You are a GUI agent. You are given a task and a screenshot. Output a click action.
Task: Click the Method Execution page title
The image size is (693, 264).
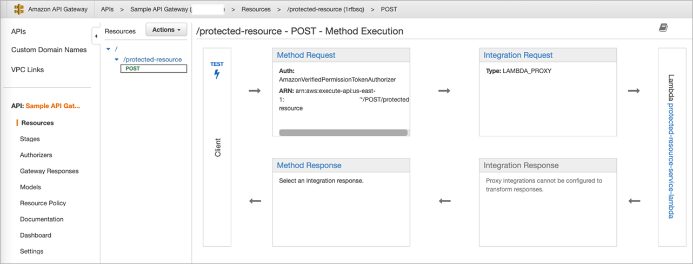(299, 31)
